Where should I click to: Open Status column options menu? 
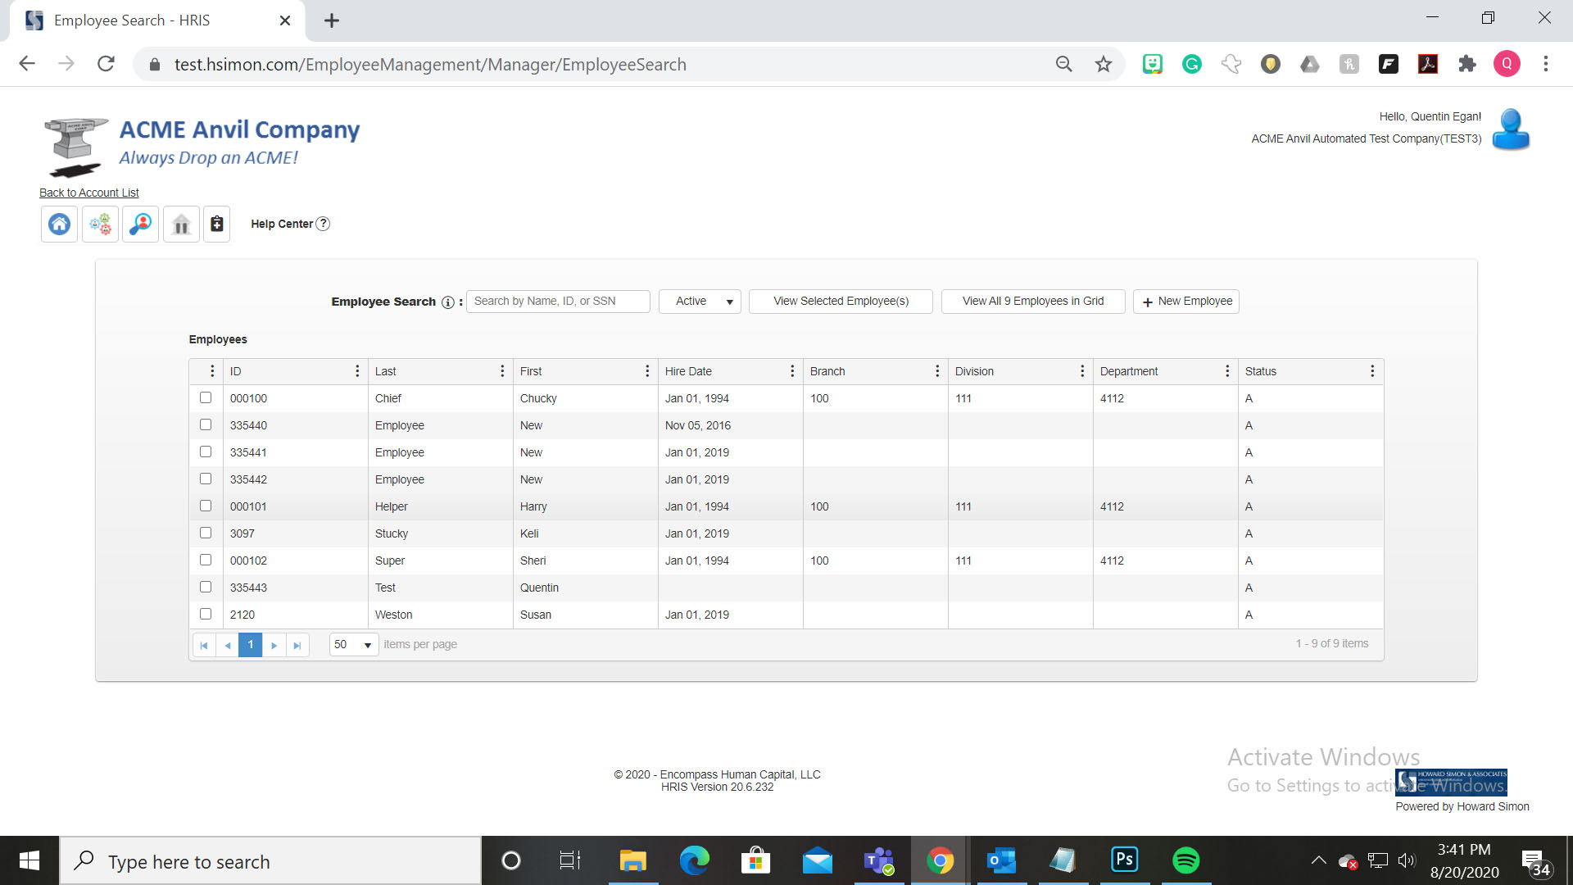[x=1372, y=371]
